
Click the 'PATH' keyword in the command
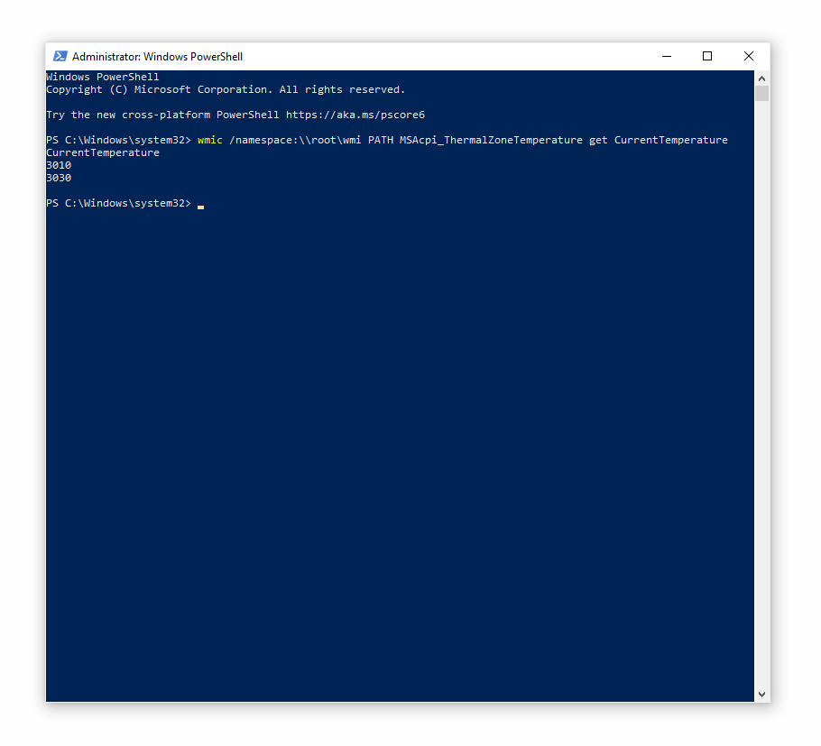(380, 140)
